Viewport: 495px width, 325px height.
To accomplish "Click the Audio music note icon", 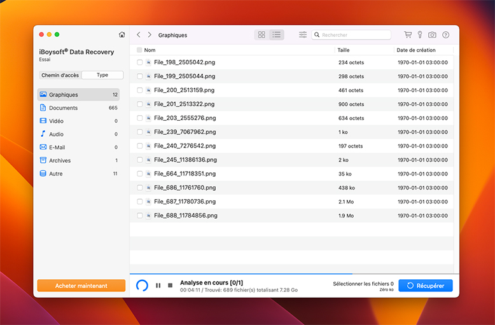I will click(43, 134).
